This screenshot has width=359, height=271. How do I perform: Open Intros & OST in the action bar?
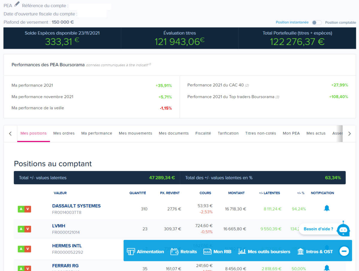tap(315, 252)
